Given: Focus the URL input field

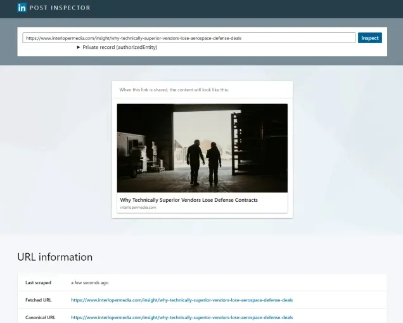Looking at the screenshot, I should click(x=188, y=38).
